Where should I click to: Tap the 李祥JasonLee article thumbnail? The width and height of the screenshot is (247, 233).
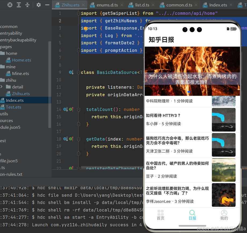coord(224,195)
